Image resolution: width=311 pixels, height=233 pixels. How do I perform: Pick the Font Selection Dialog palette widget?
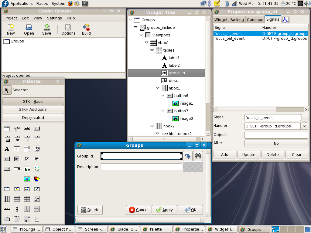tap(37, 189)
